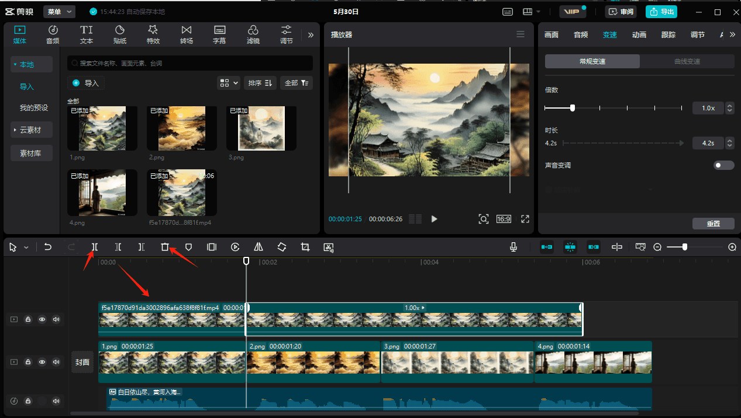Click the mirror flip icon in timeline toolbar
The height and width of the screenshot is (418, 741).
coord(259,247)
